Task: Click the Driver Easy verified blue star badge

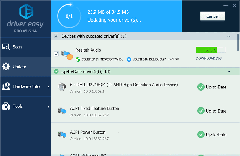Action: point(129,59)
